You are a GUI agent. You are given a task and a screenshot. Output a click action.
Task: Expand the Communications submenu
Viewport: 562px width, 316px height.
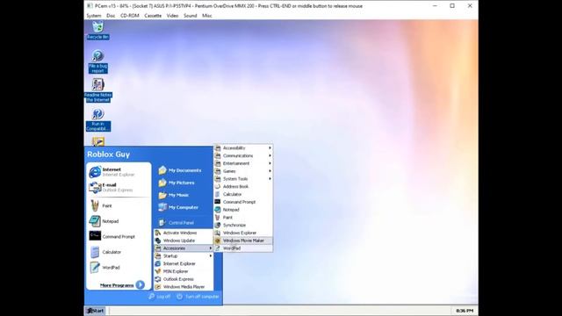click(x=243, y=155)
